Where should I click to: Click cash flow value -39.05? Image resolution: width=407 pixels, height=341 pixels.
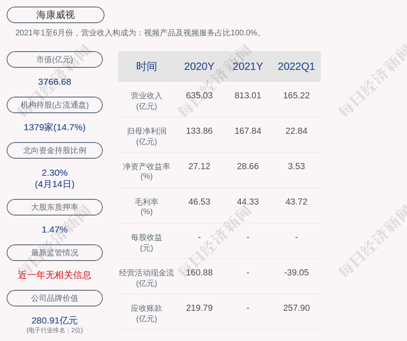click(296, 272)
